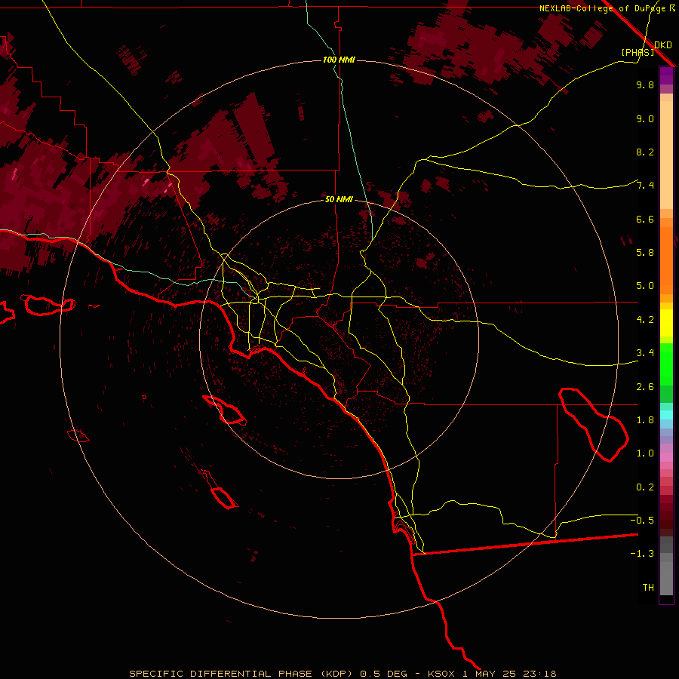Click the 0.2 legend value
Screen dimensions: 679x679
[645, 487]
